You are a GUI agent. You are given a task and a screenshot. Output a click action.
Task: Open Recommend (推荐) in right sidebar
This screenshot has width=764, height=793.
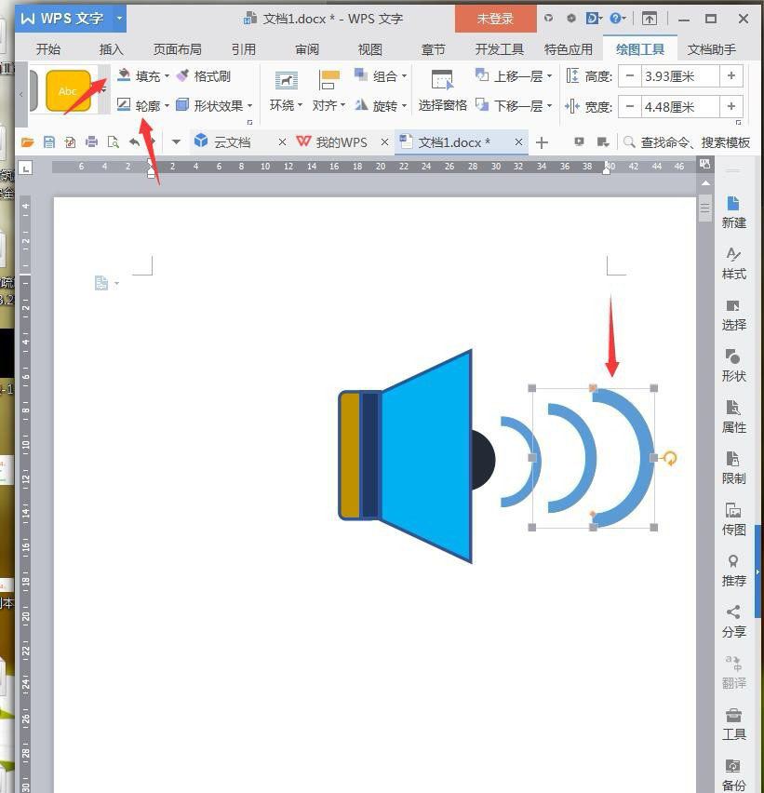pos(733,571)
